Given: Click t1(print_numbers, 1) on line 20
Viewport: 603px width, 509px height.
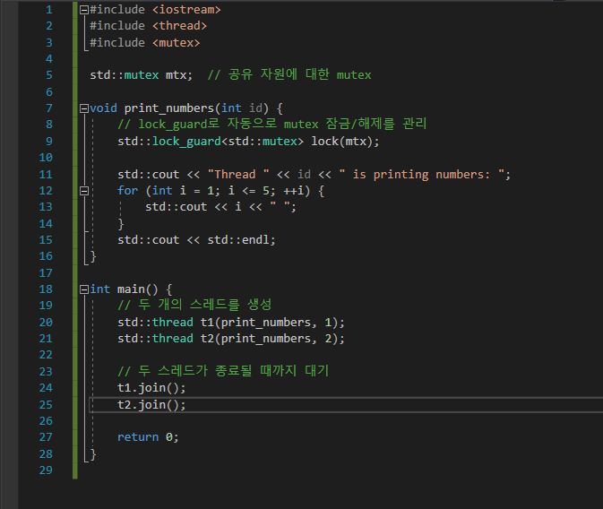Looking at the screenshot, I should pos(269,323).
